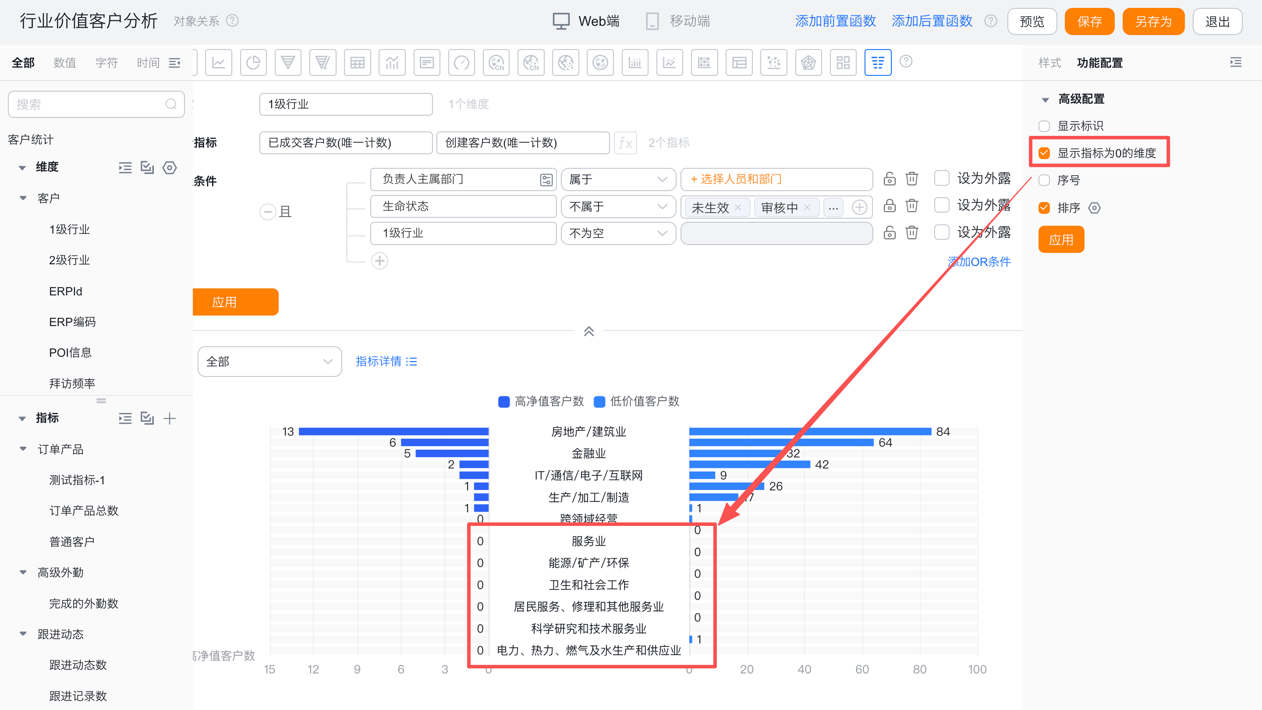Enable the 显示标识 checkbox
1262x710 pixels.
(1044, 126)
